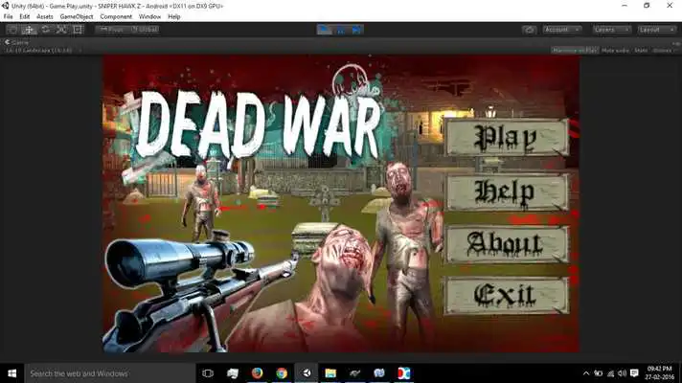682x383 pixels.
Task: Open the File menu
Action: (8, 16)
